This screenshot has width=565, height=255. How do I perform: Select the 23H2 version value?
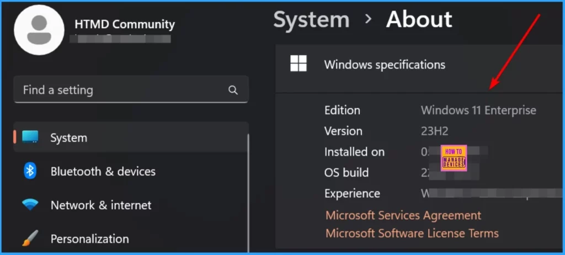click(x=435, y=131)
